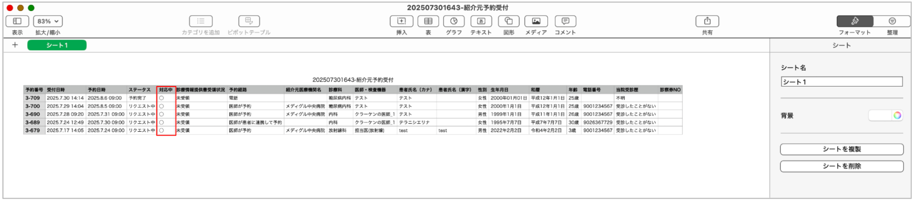Select the テラニシエリナ cell
The height and width of the screenshot is (202, 915).
tap(417, 122)
